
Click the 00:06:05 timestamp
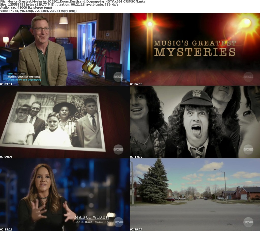pos(136,84)
